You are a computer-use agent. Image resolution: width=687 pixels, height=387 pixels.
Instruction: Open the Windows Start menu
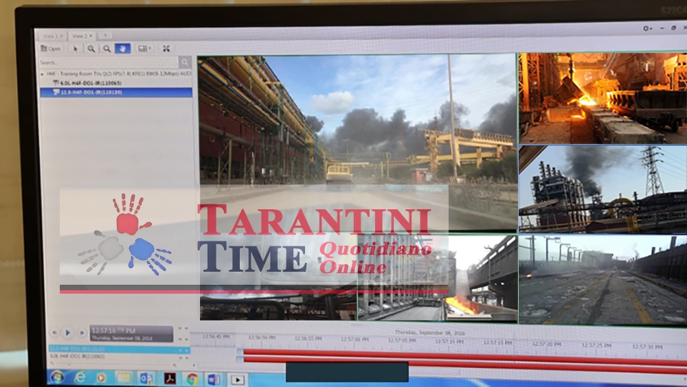click(56, 377)
